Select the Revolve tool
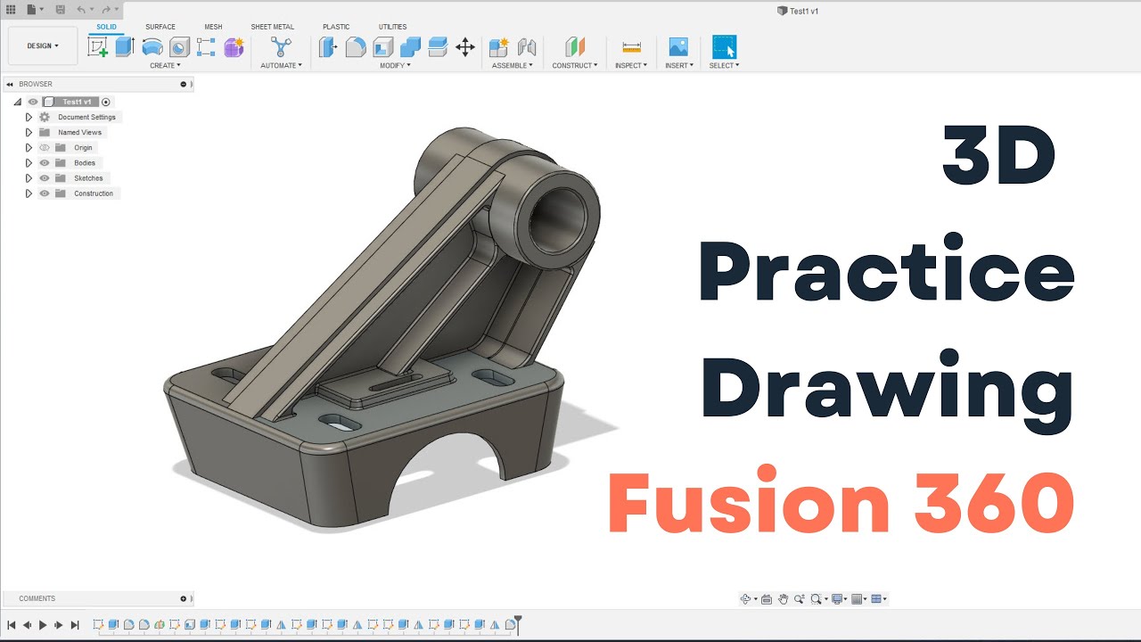Image resolution: width=1141 pixels, height=642 pixels. (152, 47)
